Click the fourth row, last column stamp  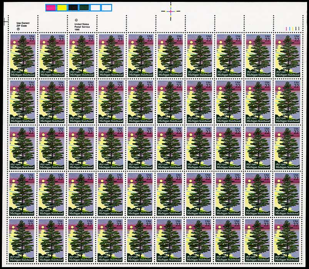point(287,194)
